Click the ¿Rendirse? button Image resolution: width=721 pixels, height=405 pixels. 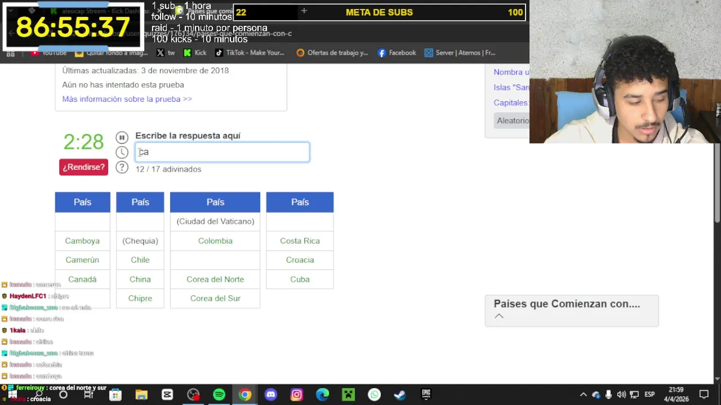(x=83, y=167)
